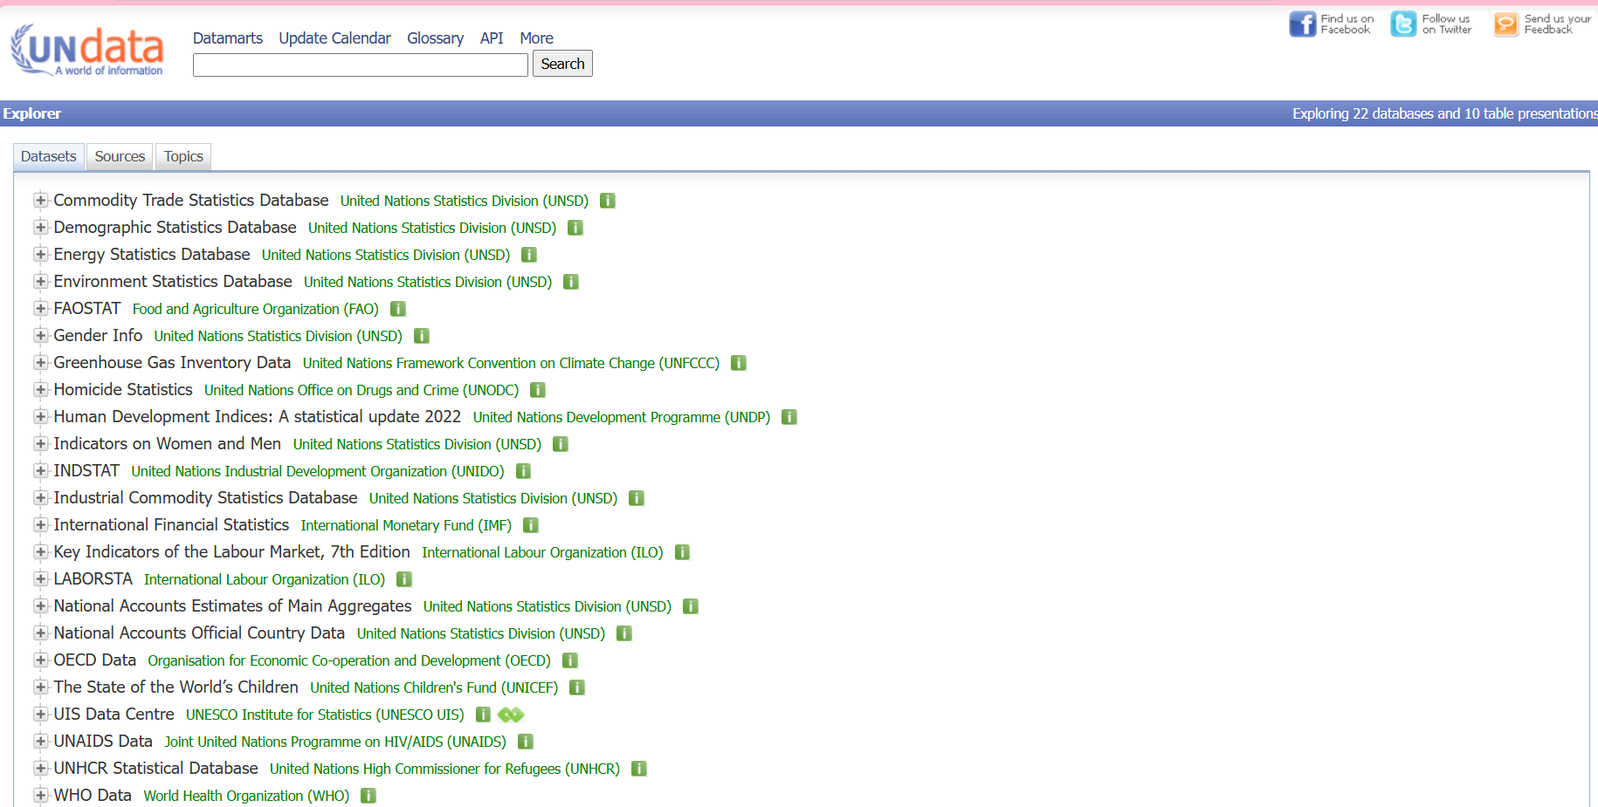Expand the OECD Data tree node
1598x807 pixels.
(x=40, y=660)
